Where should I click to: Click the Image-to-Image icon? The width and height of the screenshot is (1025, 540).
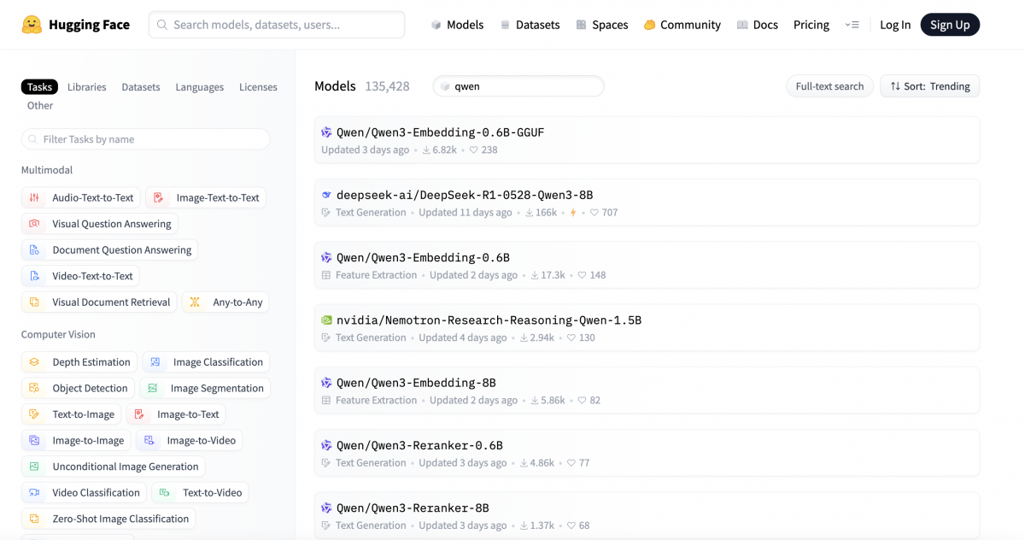(34, 441)
